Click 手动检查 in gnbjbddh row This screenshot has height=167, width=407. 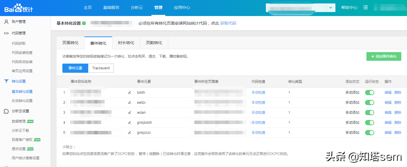tap(258, 123)
